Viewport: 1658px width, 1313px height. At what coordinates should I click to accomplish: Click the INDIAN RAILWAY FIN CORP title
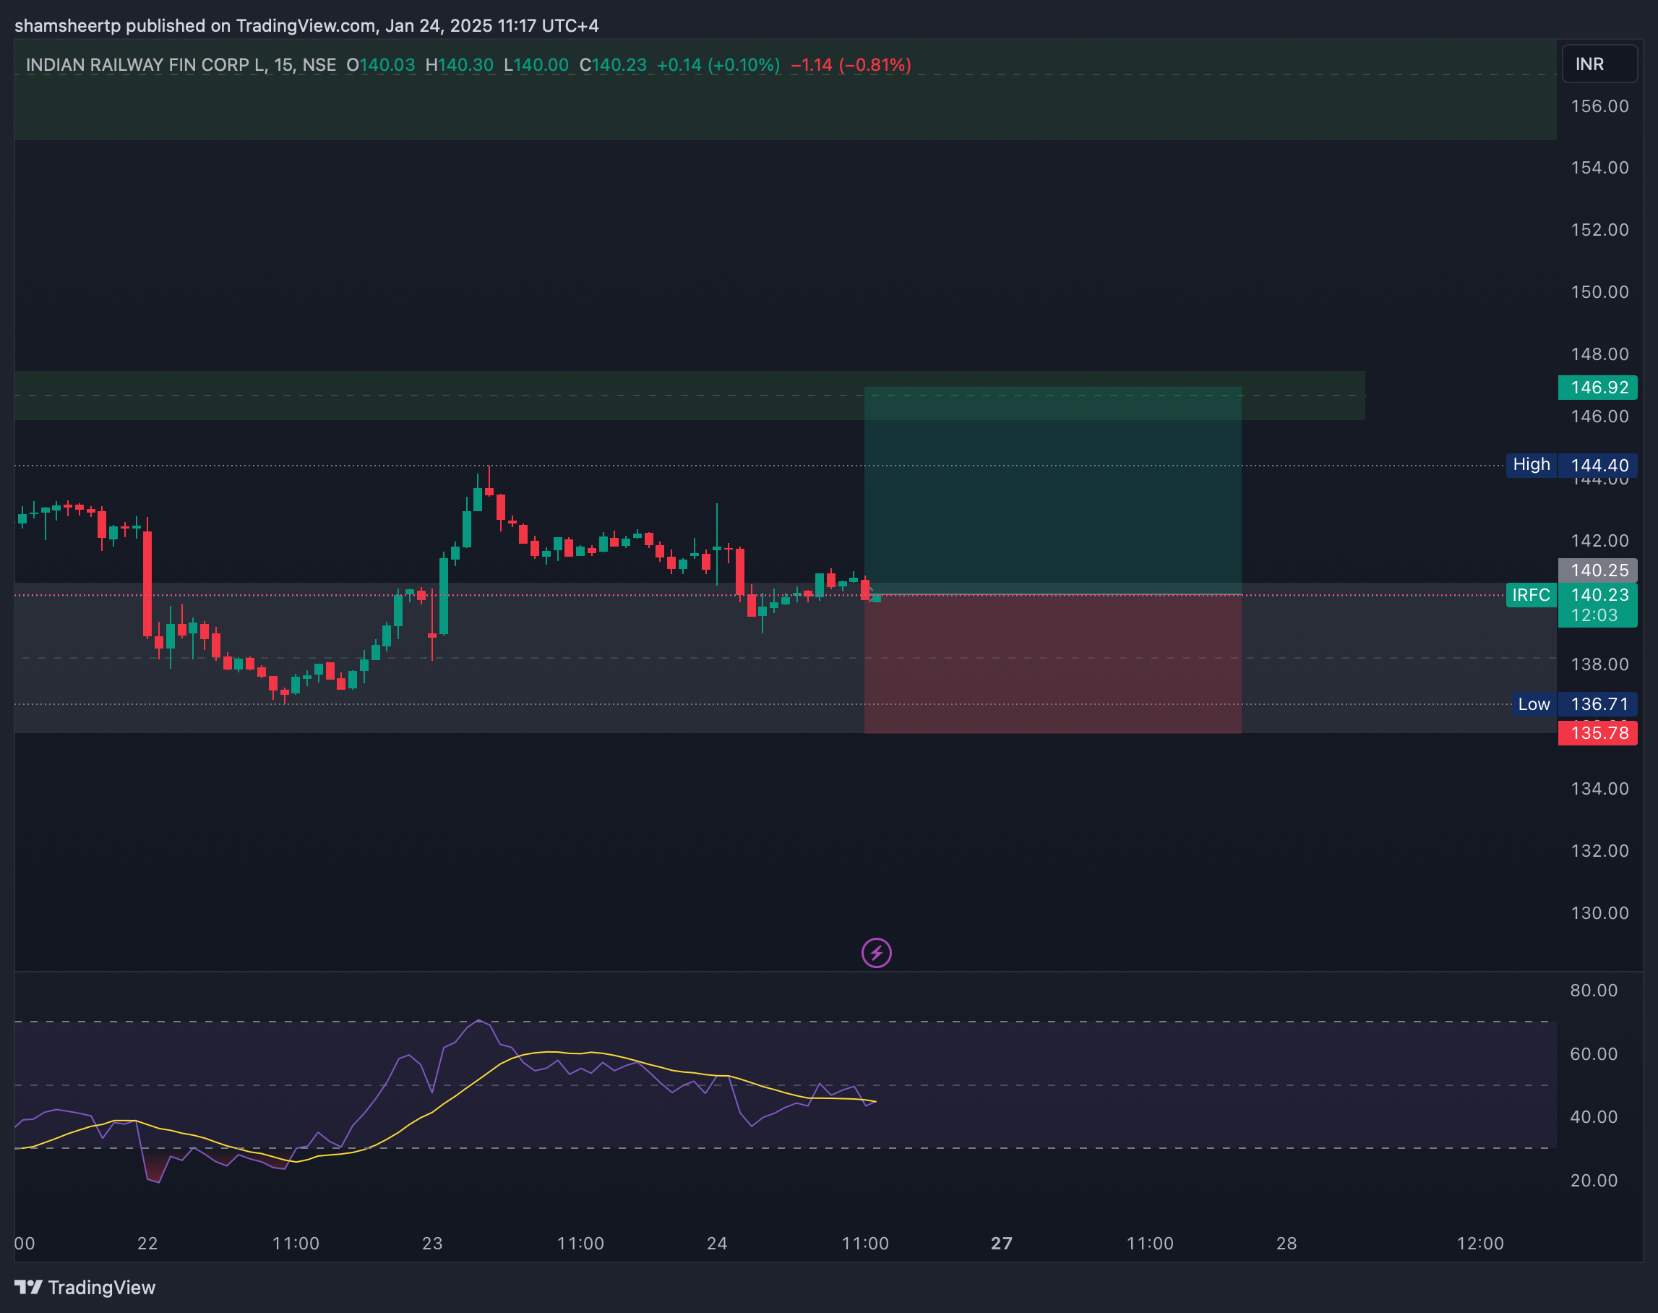coord(145,64)
